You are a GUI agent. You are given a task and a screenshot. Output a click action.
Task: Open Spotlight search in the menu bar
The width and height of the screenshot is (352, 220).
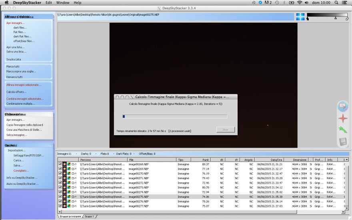coord(336,2)
